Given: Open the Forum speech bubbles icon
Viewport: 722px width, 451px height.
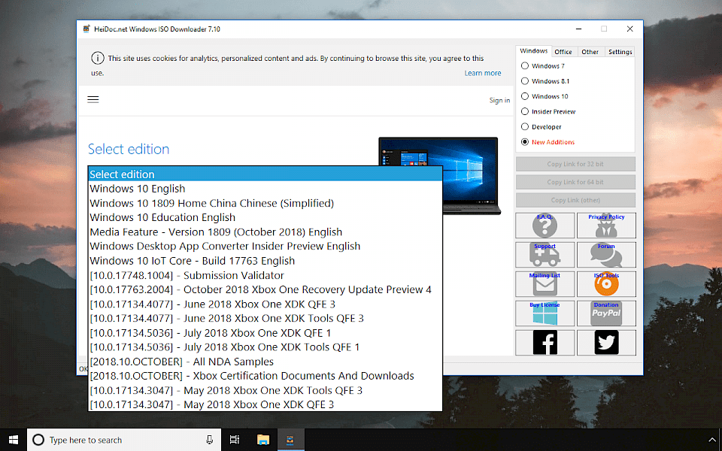Looking at the screenshot, I should coord(606,255).
